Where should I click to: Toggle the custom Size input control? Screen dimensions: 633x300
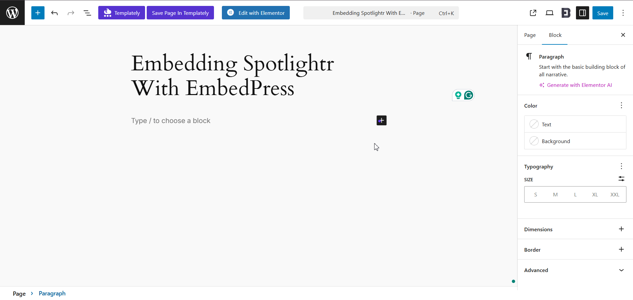[621, 179]
